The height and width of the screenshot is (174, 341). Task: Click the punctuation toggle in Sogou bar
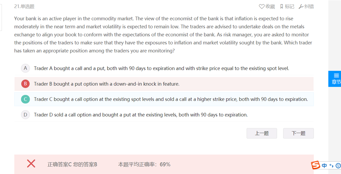[x=331, y=166]
